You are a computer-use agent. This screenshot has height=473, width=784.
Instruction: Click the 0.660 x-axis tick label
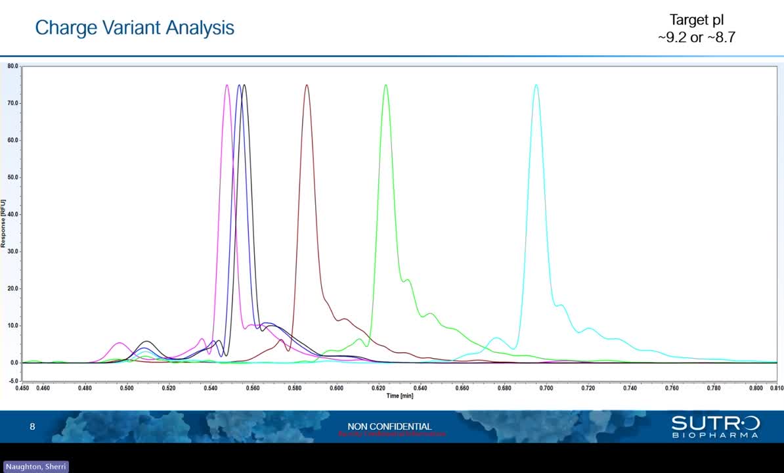pos(462,388)
